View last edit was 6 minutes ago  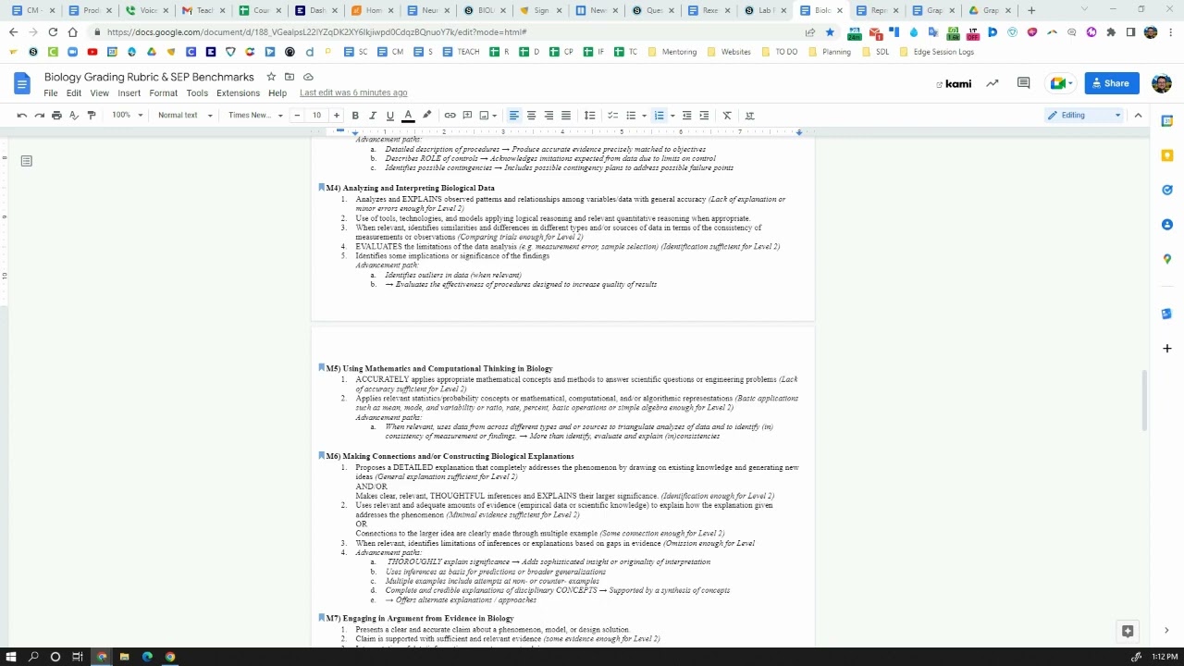[353, 93]
